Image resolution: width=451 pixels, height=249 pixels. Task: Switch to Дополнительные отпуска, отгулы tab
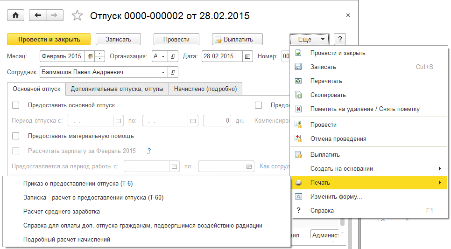coord(117,89)
